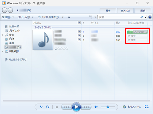
Task: Start playback with the Play button
Action: (x=76, y=107)
